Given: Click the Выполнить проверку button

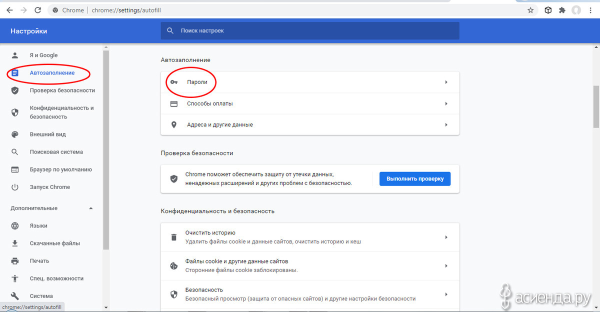Looking at the screenshot, I should [x=415, y=179].
